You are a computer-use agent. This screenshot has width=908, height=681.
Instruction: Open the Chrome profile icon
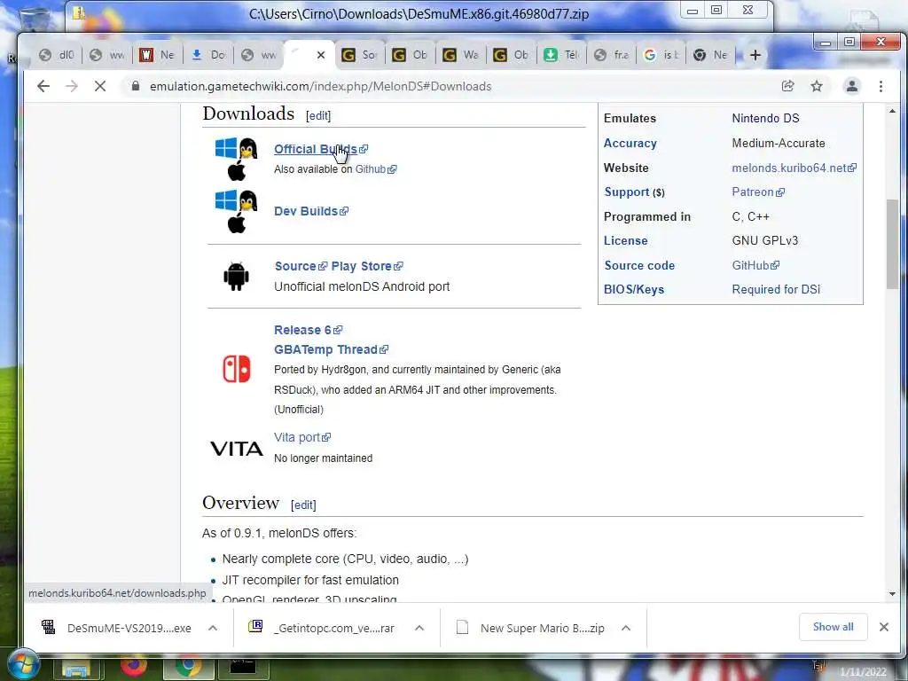[x=852, y=86]
